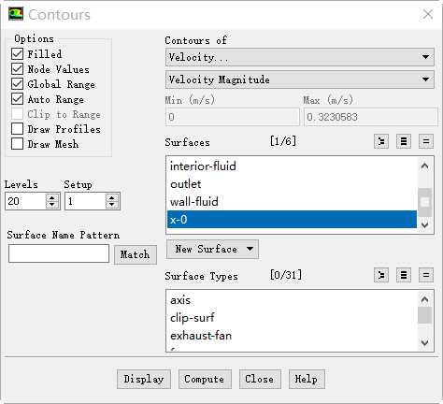Uncheck the Filled option
Screen dimensions: 443x404
coord(17,54)
